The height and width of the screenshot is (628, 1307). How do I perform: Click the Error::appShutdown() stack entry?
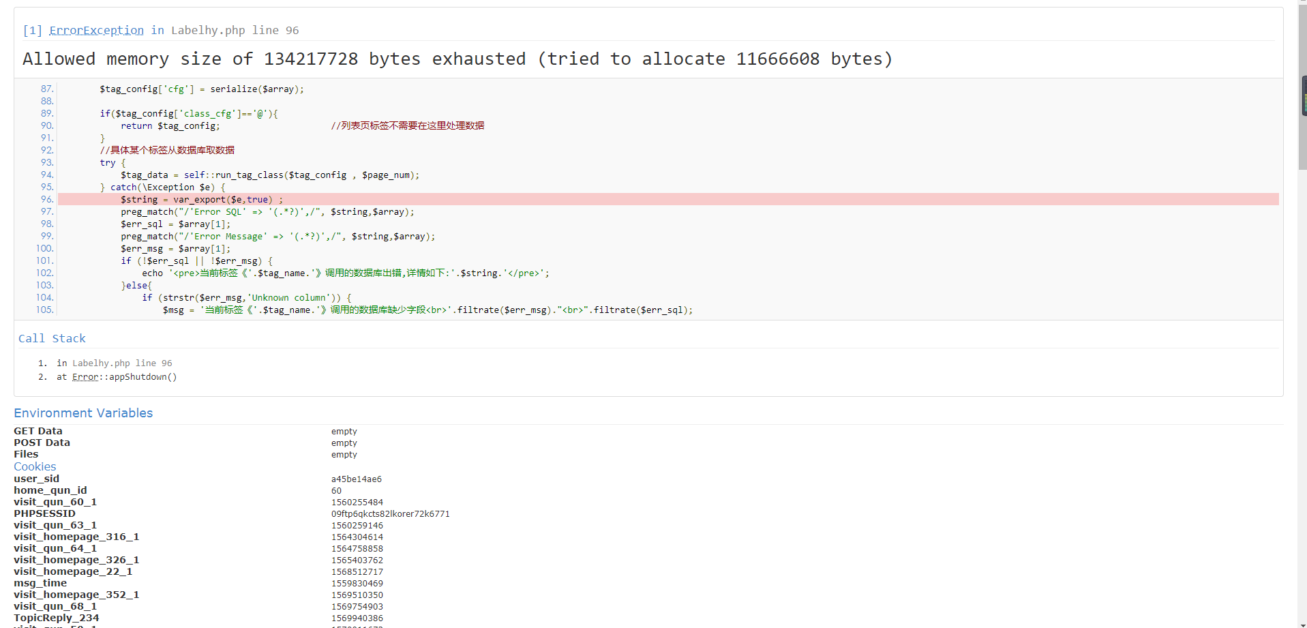tap(124, 377)
